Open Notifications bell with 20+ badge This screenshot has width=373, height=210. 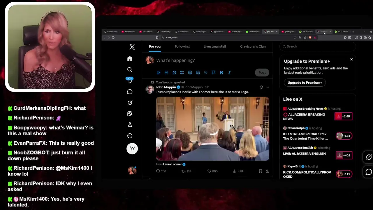pos(130,80)
